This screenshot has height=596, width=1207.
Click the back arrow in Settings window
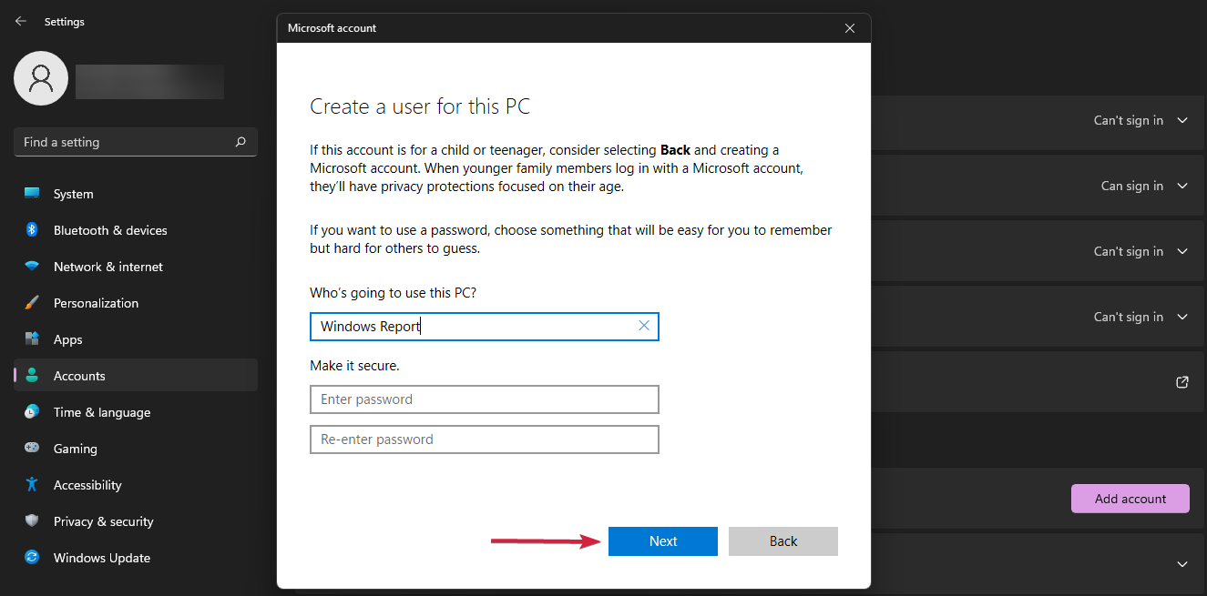click(x=21, y=21)
